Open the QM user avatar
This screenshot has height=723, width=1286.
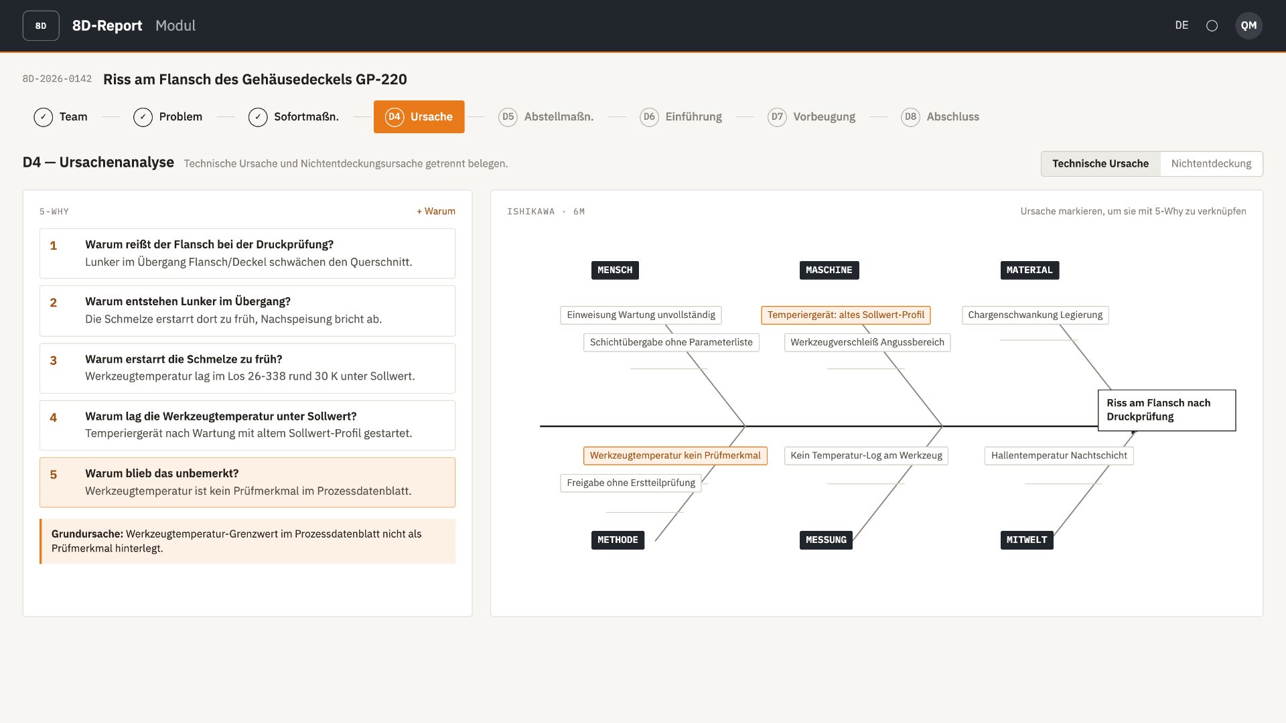pos(1248,25)
